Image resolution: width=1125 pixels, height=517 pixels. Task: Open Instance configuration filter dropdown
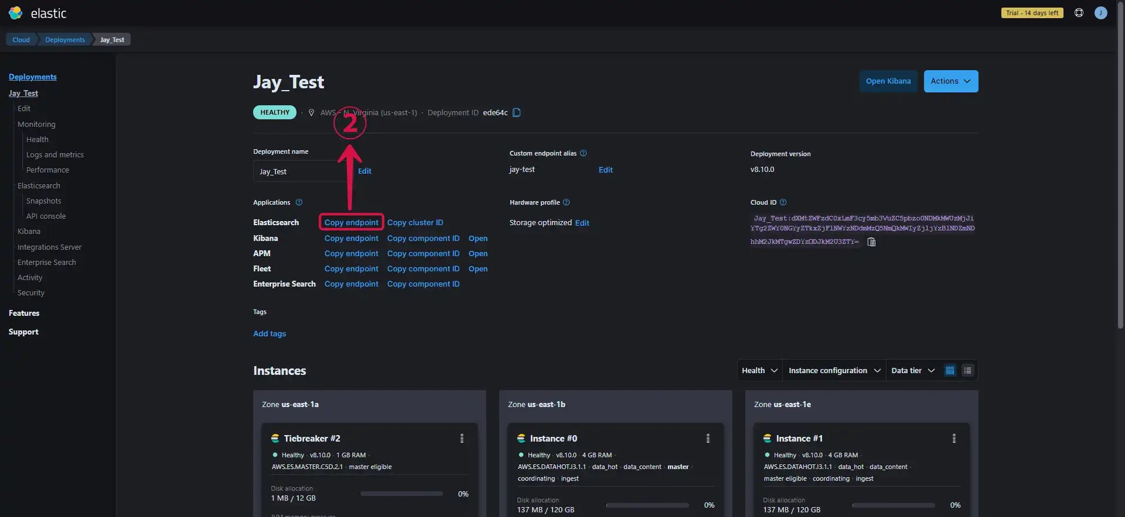pyautogui.click(x=834, y=371)
